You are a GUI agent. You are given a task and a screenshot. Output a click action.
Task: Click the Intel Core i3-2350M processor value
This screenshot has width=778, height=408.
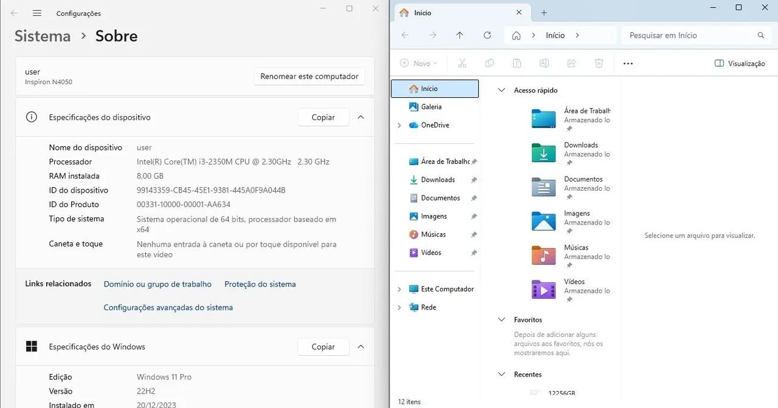coord(233,161)
